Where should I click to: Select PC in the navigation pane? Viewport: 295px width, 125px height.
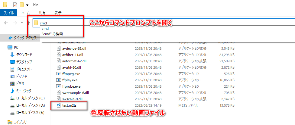click(16, 48)
